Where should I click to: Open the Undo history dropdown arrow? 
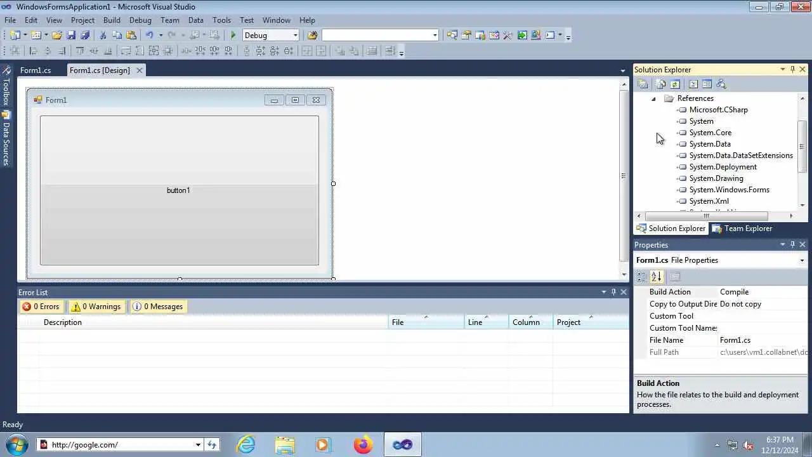pos(160,36)
